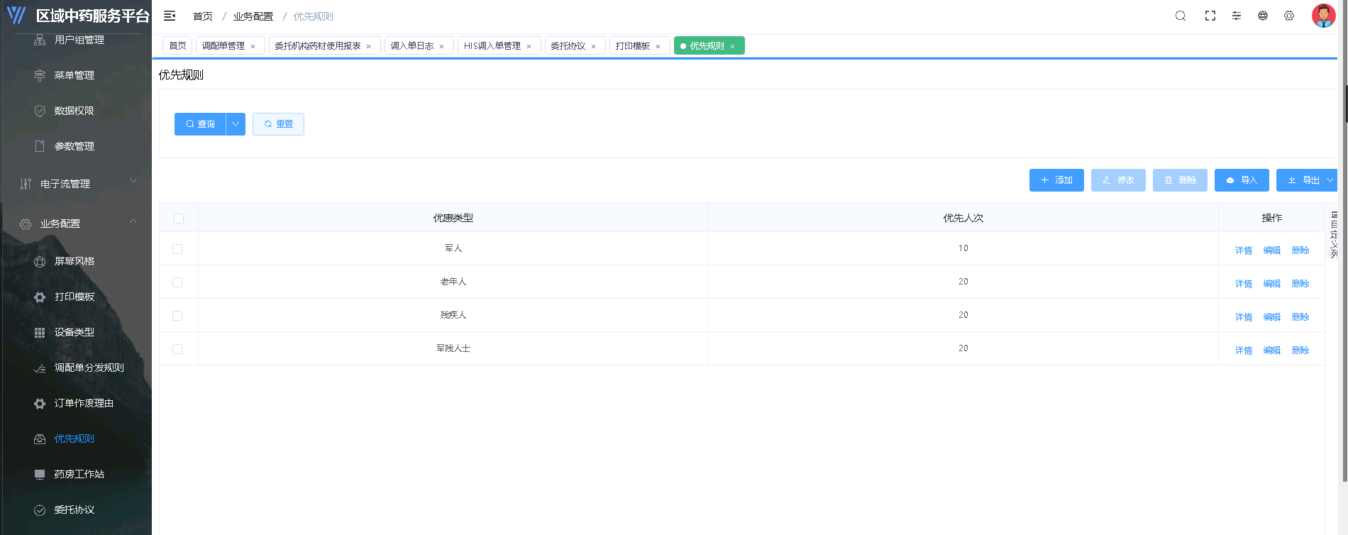
Task: Click the 查询 search button
Action: 200,124
